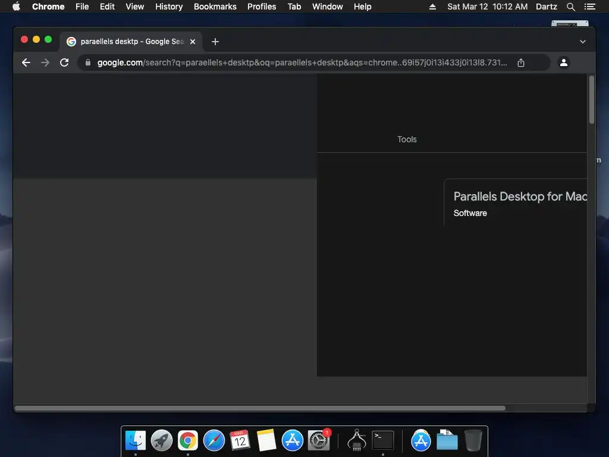
Task: Open the Edit menu
Action: pyautogui.click(x=107, y=7)
